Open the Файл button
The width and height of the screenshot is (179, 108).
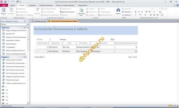[x=4, y=5]
